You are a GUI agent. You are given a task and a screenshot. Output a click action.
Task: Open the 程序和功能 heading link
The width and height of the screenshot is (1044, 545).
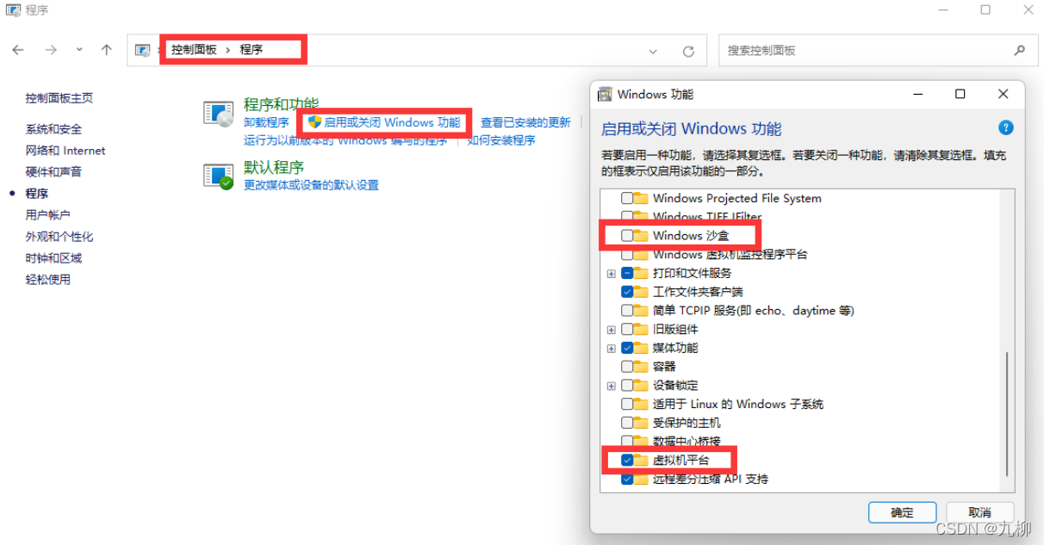(x=281, y=104)
